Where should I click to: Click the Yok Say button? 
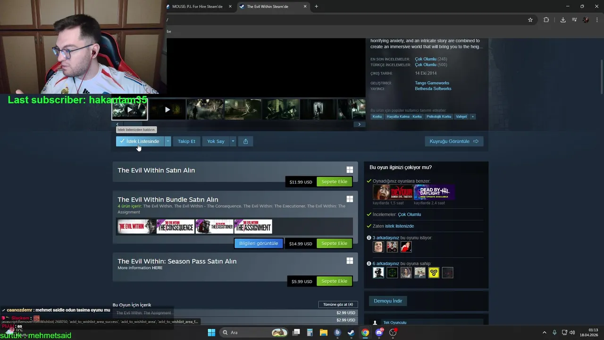point(216,141)
